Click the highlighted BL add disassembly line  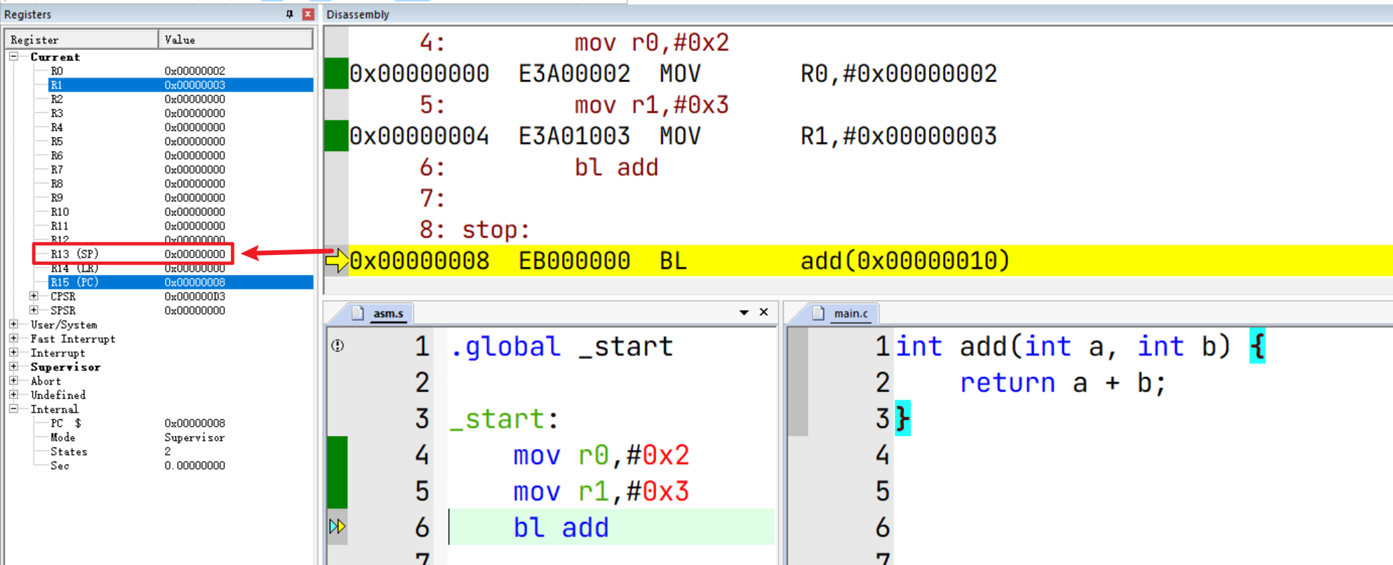870,261
